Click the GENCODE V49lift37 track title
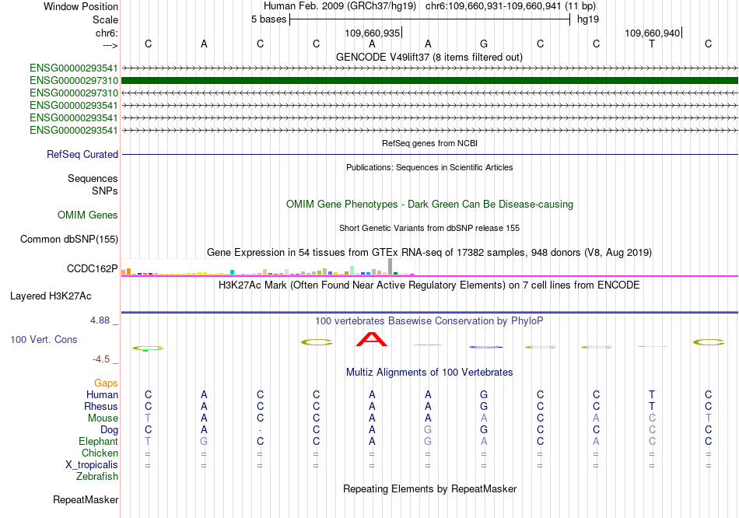 (x=429, y=57)
